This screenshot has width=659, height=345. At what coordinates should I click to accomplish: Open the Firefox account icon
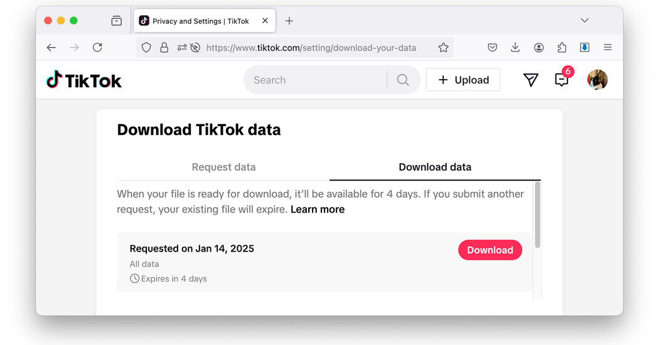coord(538,48)
